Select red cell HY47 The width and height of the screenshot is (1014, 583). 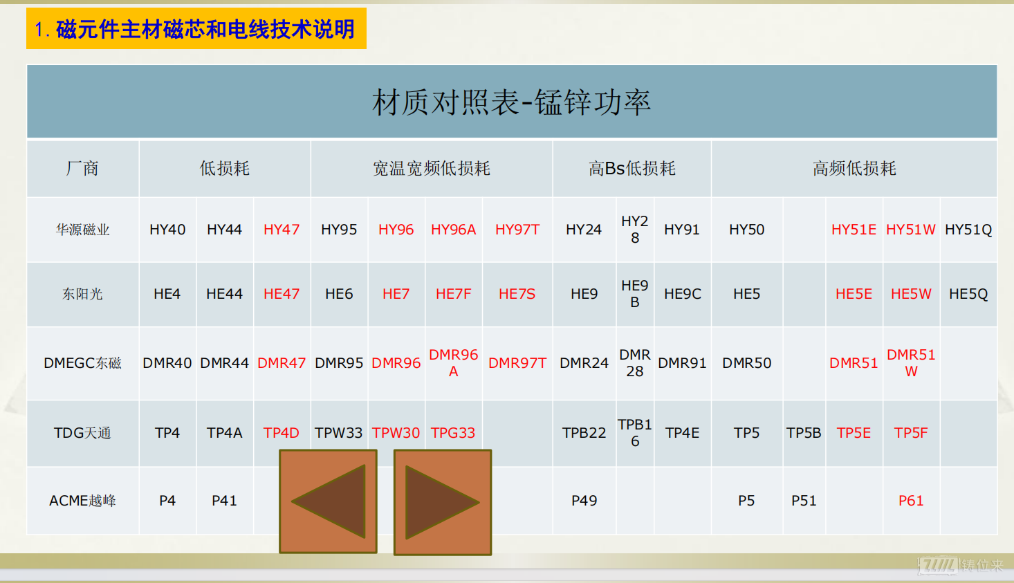(x=282, y=230)
